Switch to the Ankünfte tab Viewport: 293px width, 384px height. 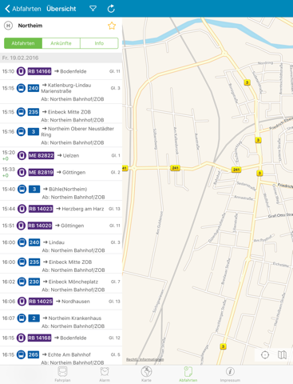(61, 43)
